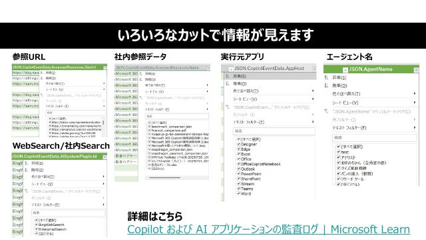Toggle the test checkbox in the AgentName list
Image resolution: width=426 pixels, height=240 pixels.
339,152
